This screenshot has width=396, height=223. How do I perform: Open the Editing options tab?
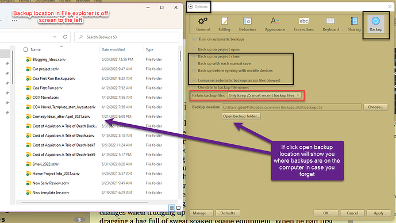224,24
